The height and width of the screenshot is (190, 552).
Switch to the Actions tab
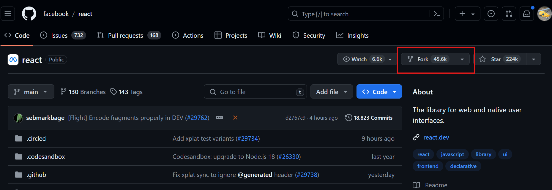click(x=188, y=35)
